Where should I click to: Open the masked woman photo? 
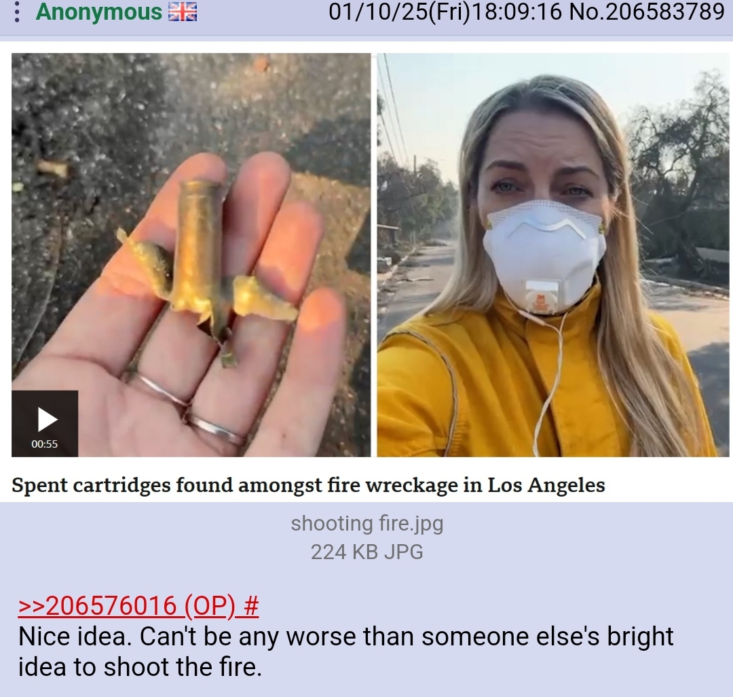(553, 255)
